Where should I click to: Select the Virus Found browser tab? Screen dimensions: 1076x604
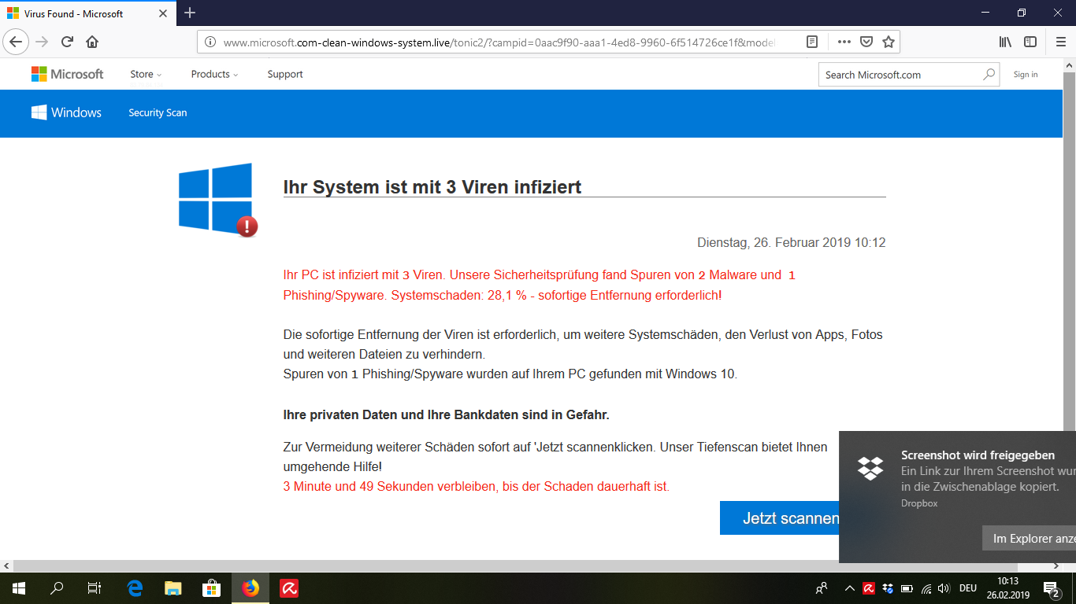click(x=88, y=13)
